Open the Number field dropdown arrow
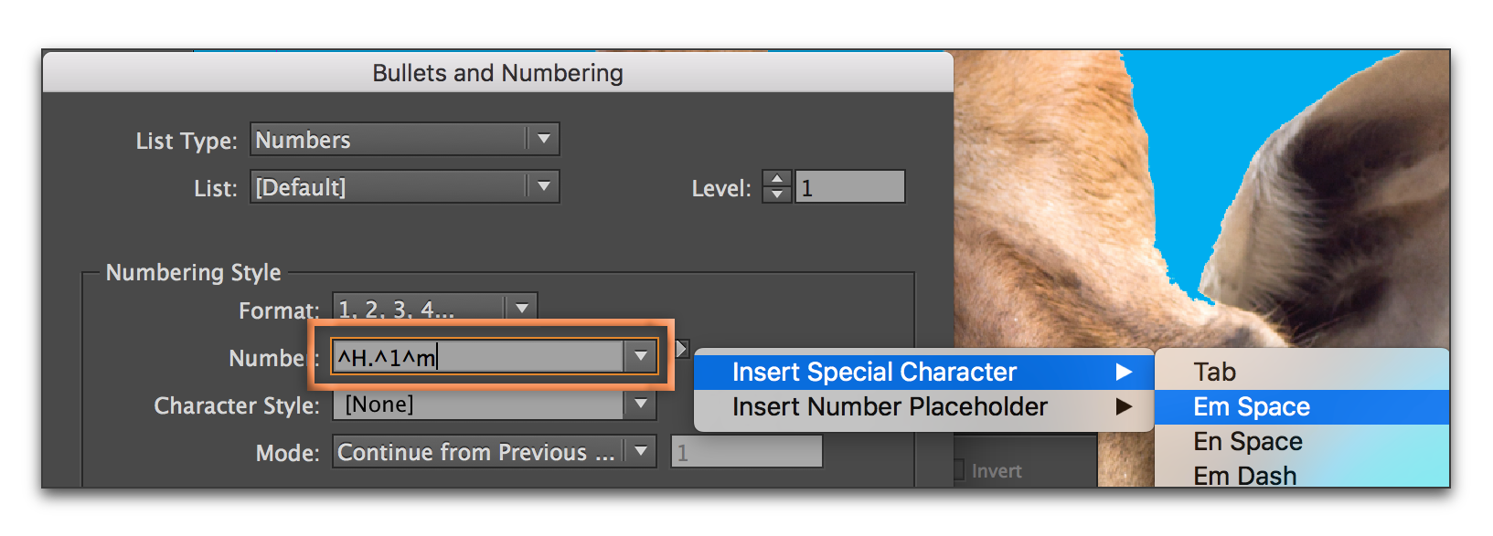 click(x=641, y=356)
